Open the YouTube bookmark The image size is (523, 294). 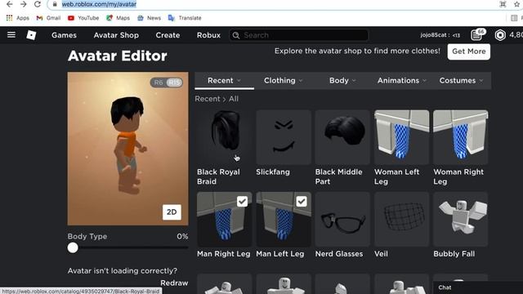(x=83, y=18)
